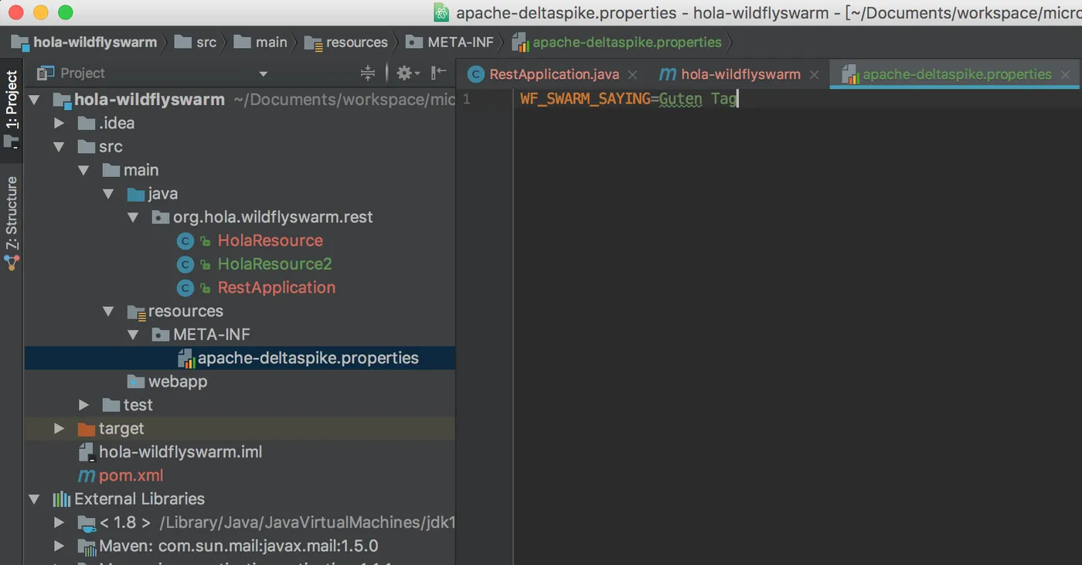Click the External Libraries icon
Viewport: 1082px width, 565px height.
(x=62, y=499)
